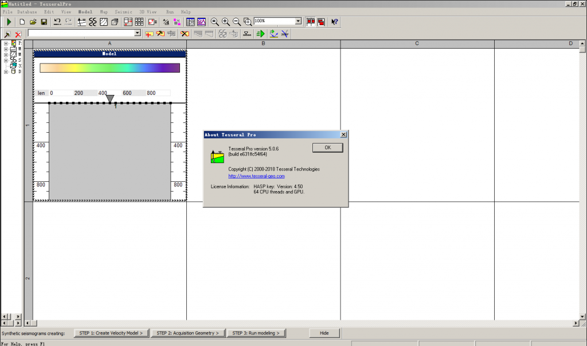This screenshot has height=346, width=587.
Task: Click the wavy double-S seismic toolbar icon
Action: (92, 22)
